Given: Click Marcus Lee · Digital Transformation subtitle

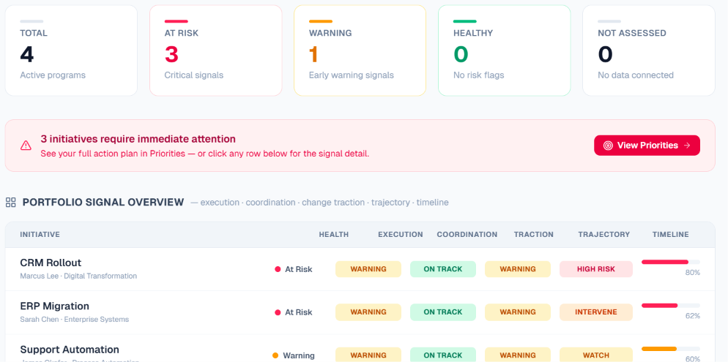Looking at the screenshot, I should (x=78, y=276).
